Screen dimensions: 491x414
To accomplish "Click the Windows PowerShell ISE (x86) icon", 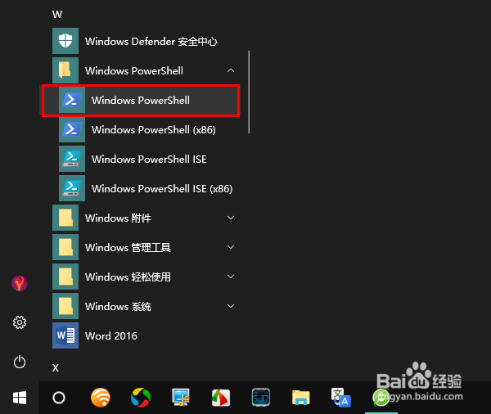I will tap(72, 188).
